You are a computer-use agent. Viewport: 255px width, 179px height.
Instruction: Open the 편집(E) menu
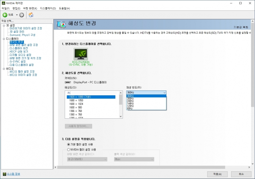click(16, 8)
